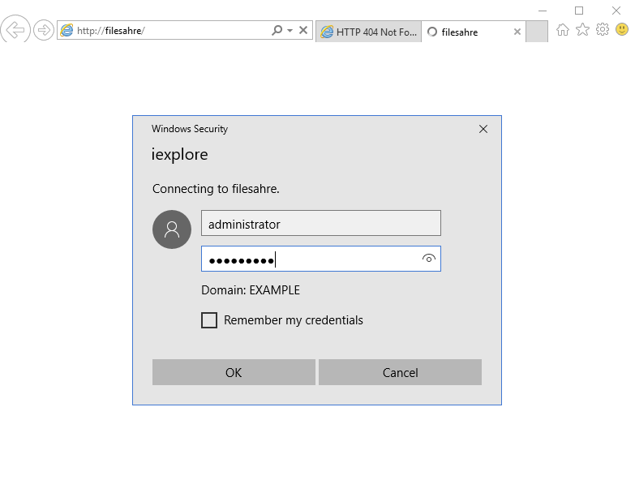
Task: Open the Home page icon
Action: tap(563, 29)
